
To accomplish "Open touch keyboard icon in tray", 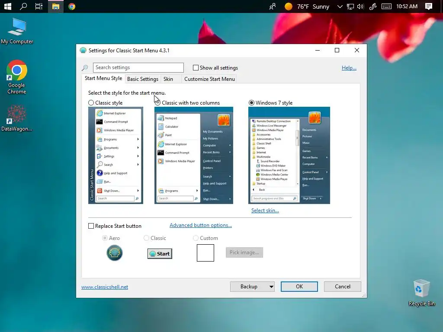I will tap(386, 6).
